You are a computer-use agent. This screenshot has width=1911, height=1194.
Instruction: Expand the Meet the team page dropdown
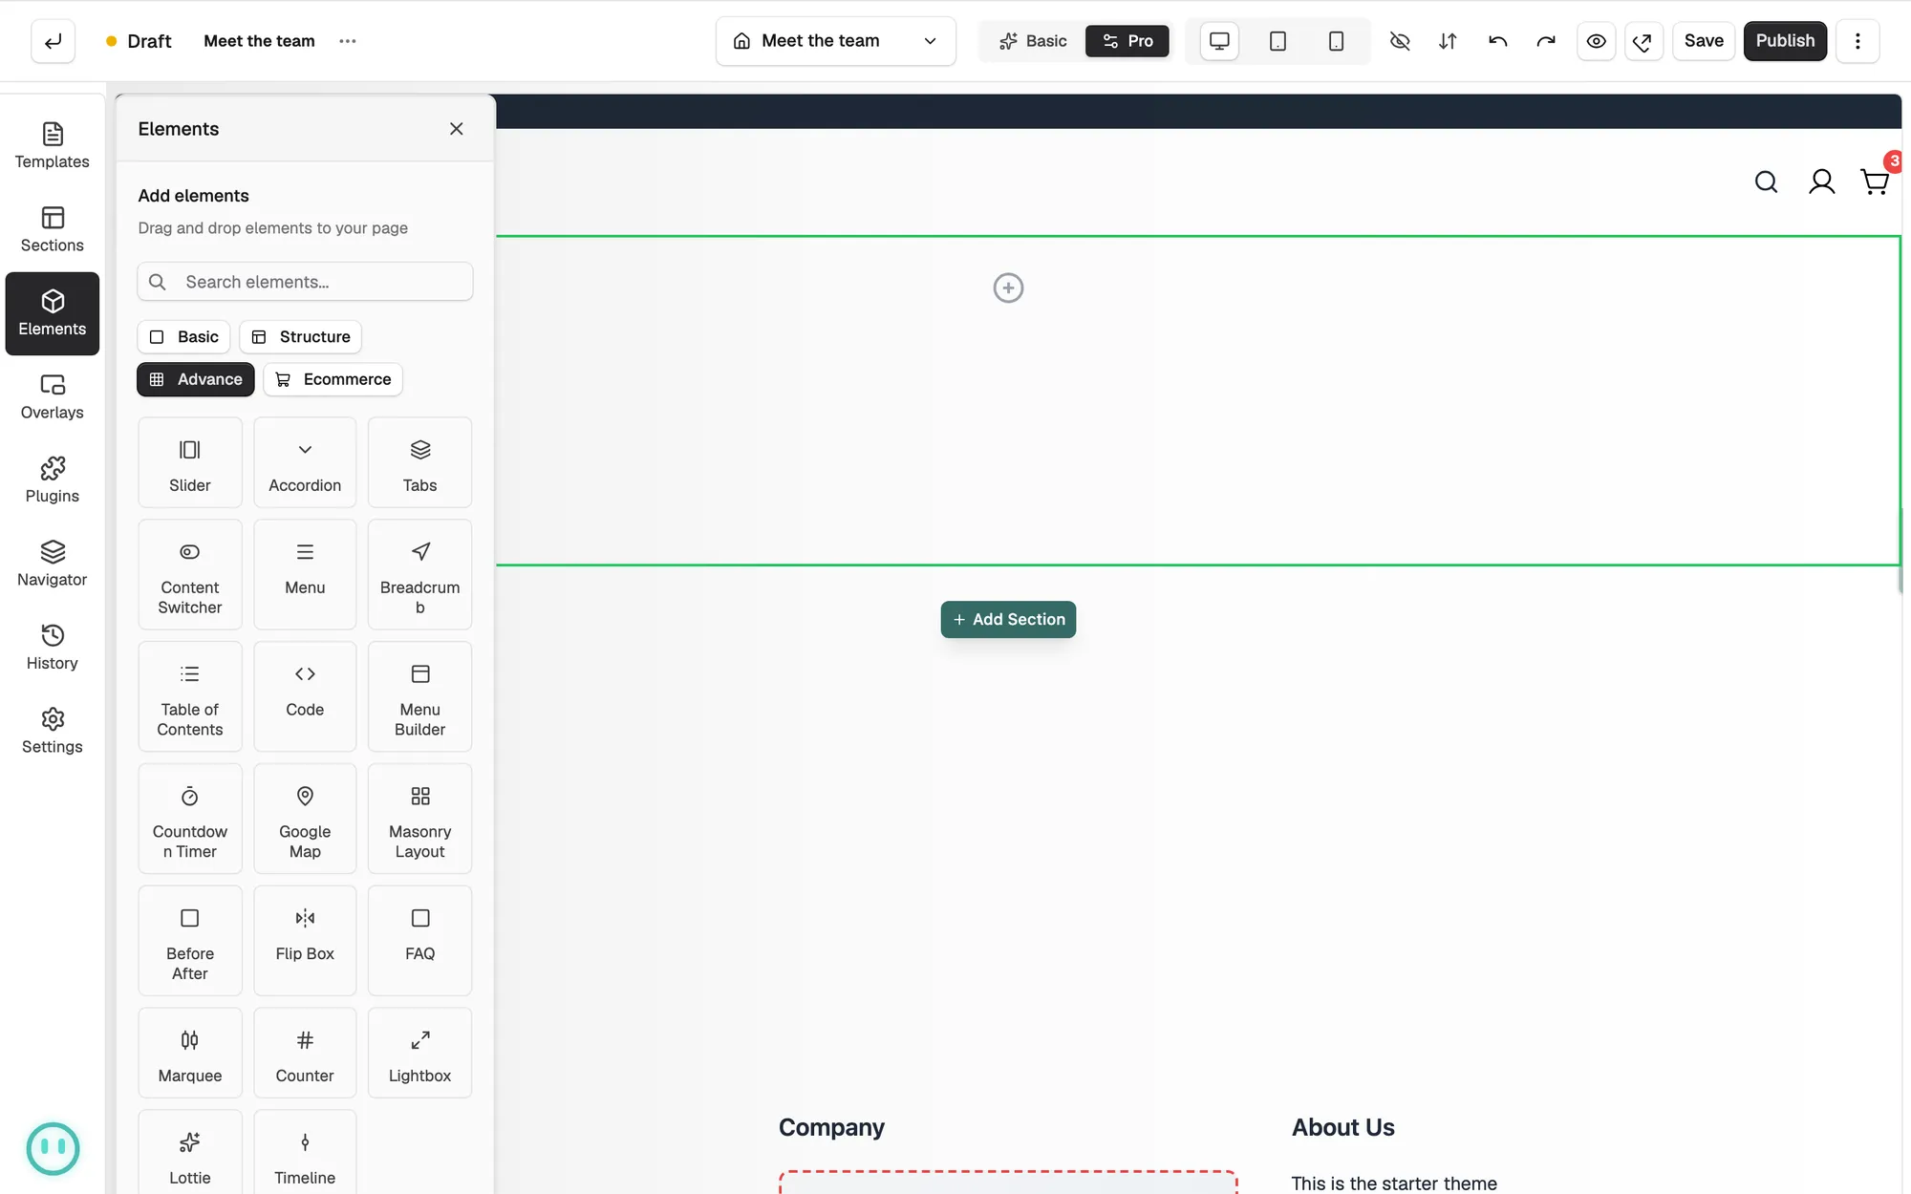coord(836,41)
